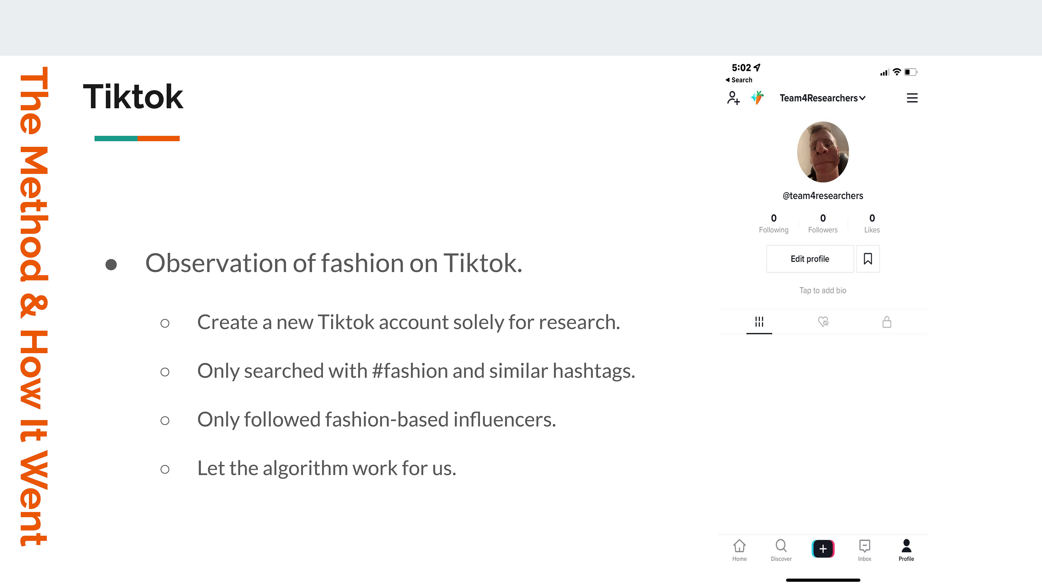Tap the 5:02 time display
Viewport: 1042px width, 586px height.
(x=741, y=68)
